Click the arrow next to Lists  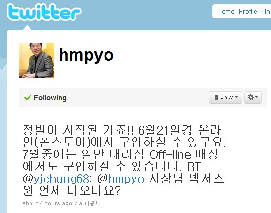point(237,97)
